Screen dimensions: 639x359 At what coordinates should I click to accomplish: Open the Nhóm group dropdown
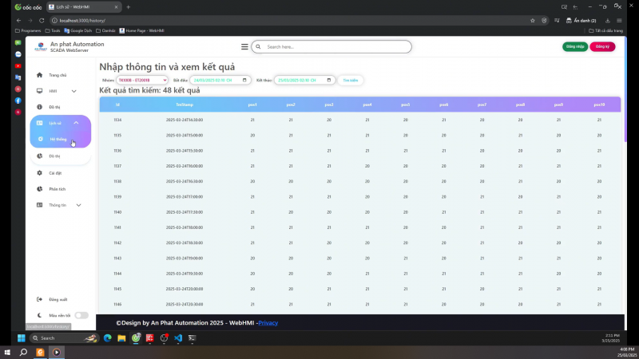142,81
